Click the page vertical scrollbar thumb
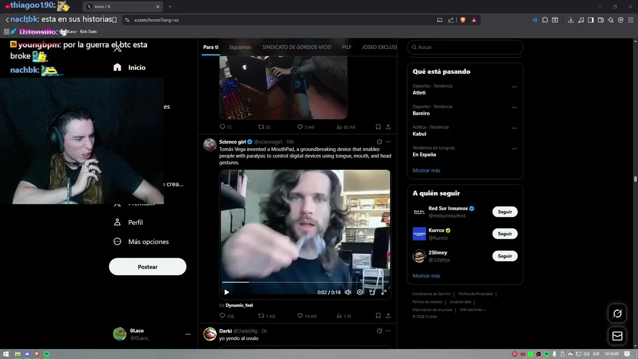Viewport: 638px width, 359px height. pyautogui.click(x=636, y=179)
